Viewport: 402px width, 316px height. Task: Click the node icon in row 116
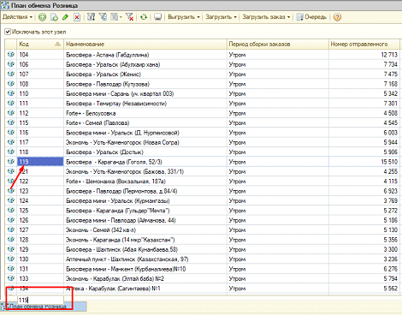[x=11, y=132]
